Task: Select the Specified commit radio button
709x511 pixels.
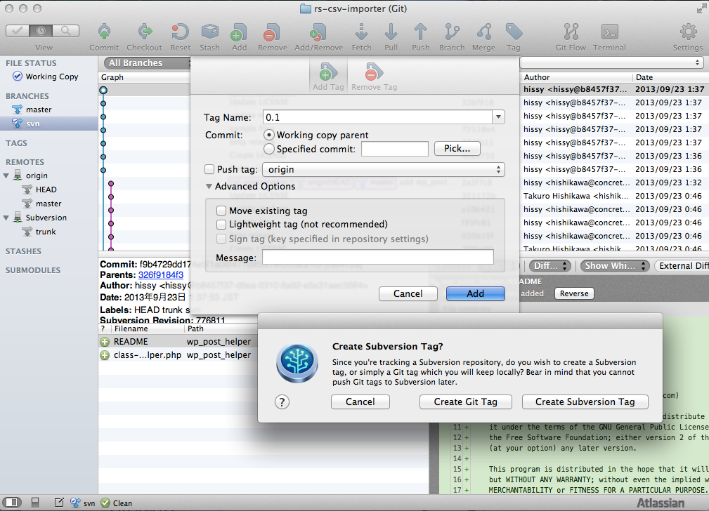Action: click(x=268, y=149)
